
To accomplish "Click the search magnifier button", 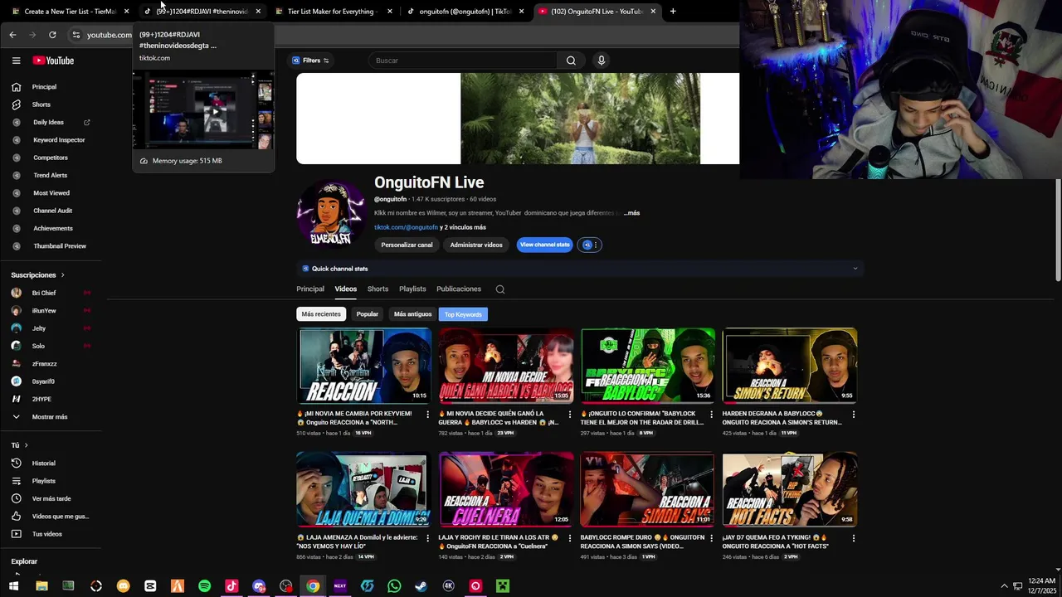I will (x=571, y=61).
